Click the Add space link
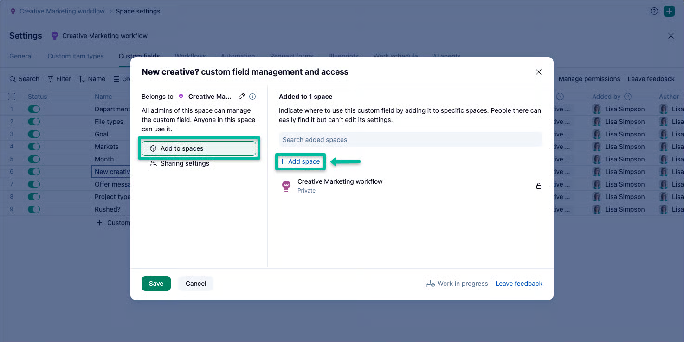The image size is (684, 342). point(300,161)
